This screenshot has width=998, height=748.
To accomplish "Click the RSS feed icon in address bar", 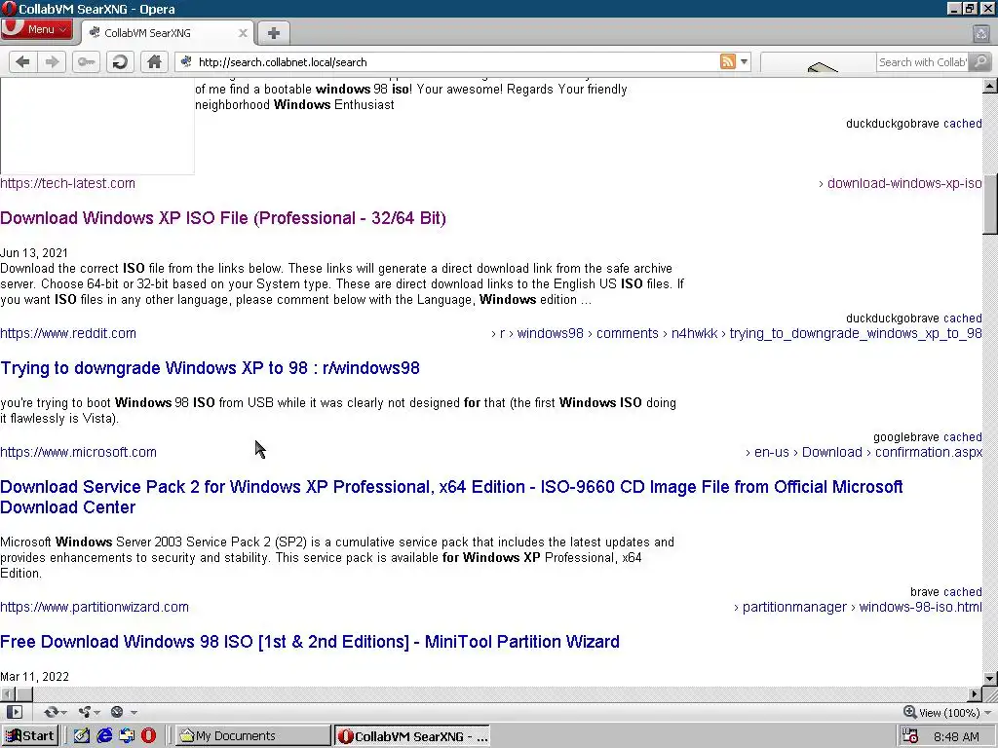I will coord(727,61).
